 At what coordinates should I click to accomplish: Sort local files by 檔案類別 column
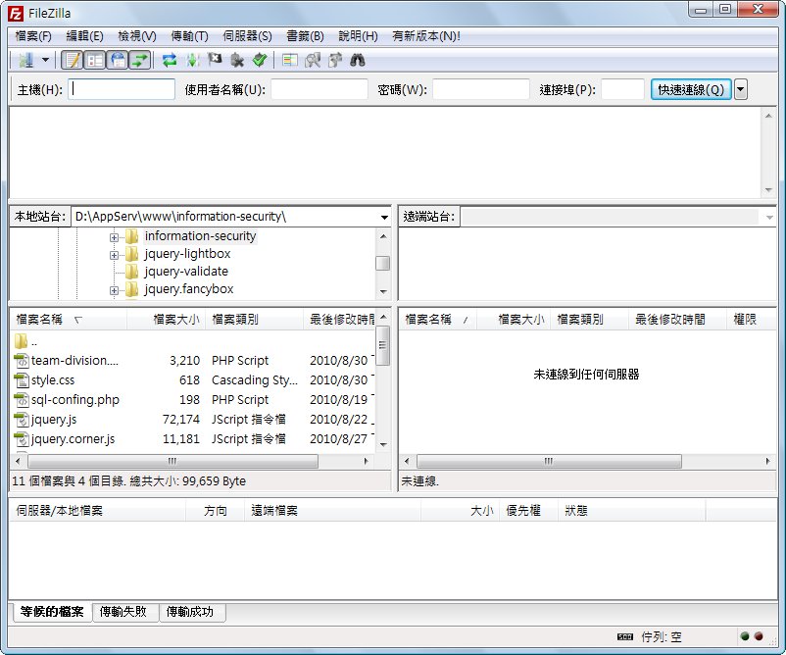point(254,320)
